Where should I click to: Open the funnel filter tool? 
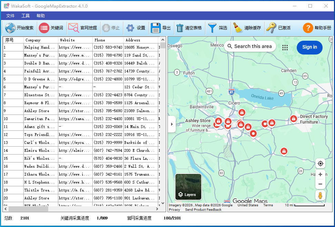click(212, 28)
